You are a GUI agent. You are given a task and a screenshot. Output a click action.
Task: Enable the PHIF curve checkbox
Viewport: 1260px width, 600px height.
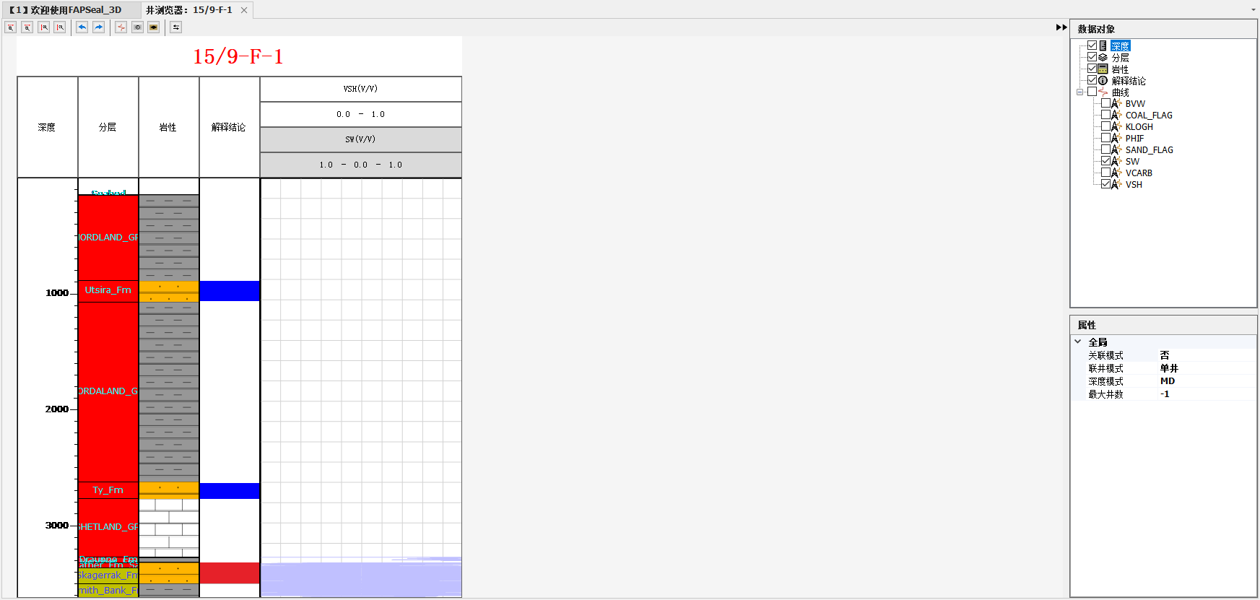coord(1105,138)
